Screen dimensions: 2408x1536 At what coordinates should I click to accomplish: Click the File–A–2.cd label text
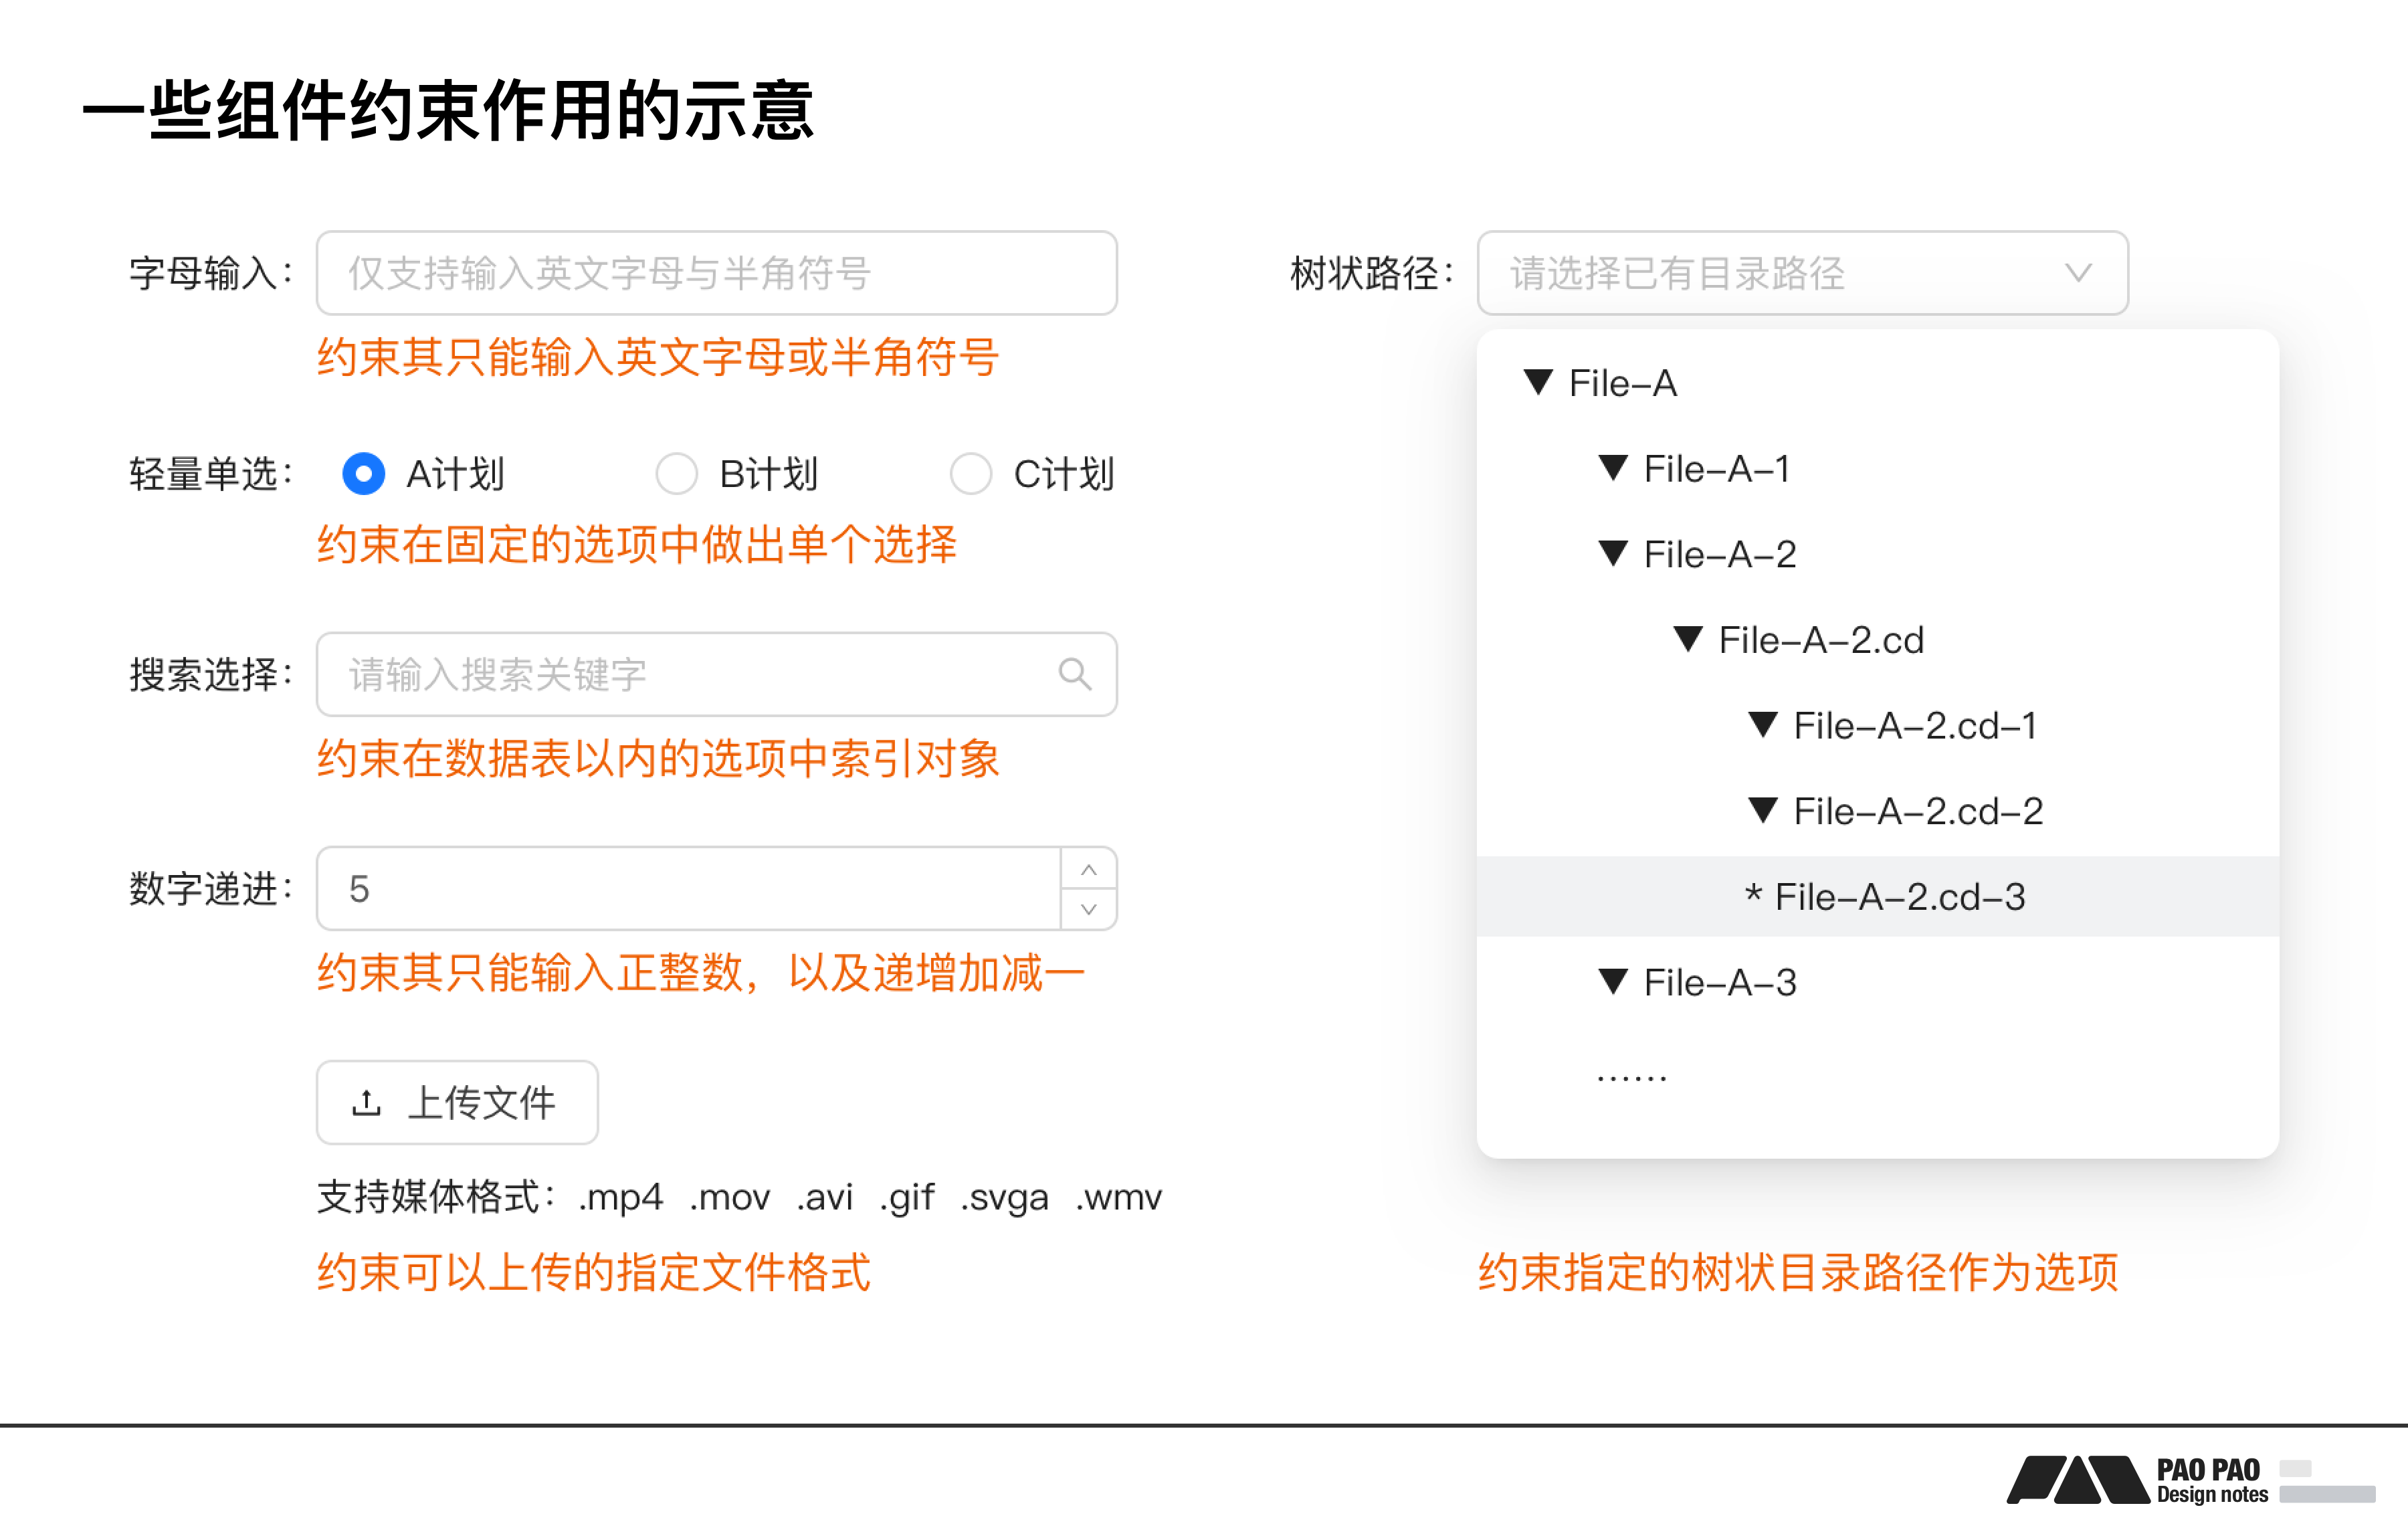click(x=1821, y=640)
